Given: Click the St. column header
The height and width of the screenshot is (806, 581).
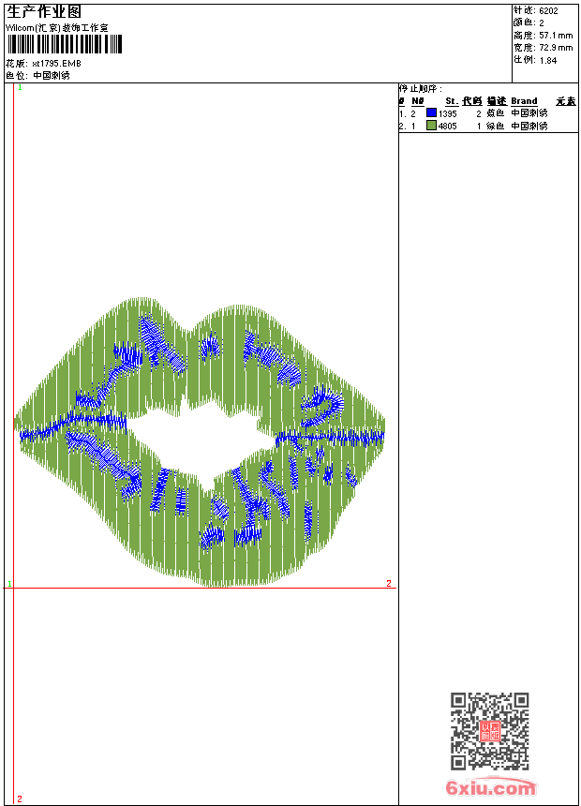Looking at the screenshot, I should coord(451,101).
